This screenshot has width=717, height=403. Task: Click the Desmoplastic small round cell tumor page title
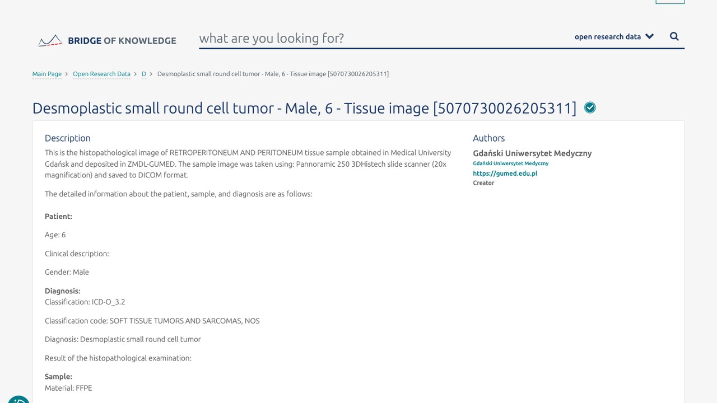304,108
